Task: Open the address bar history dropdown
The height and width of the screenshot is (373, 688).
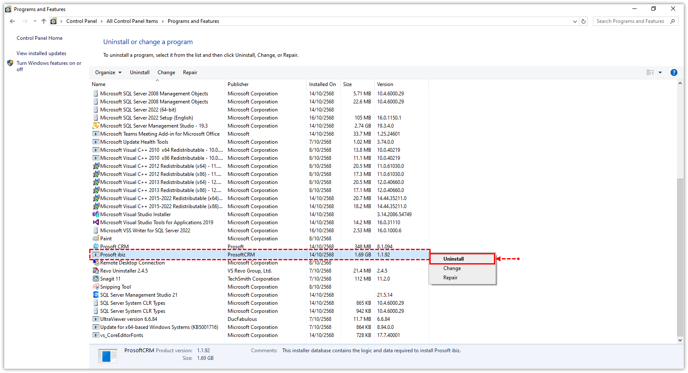Action: click(575, 21)
